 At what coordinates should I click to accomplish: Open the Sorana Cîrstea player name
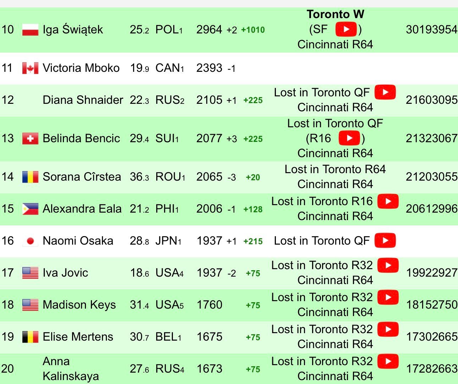82,177
